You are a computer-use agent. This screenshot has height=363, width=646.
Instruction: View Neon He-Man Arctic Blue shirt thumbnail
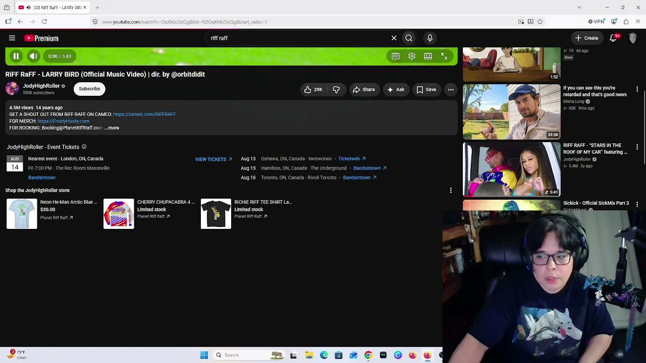[22, 214]
